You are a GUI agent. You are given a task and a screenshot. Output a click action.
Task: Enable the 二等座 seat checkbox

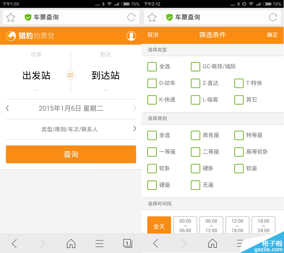[195, 152]
